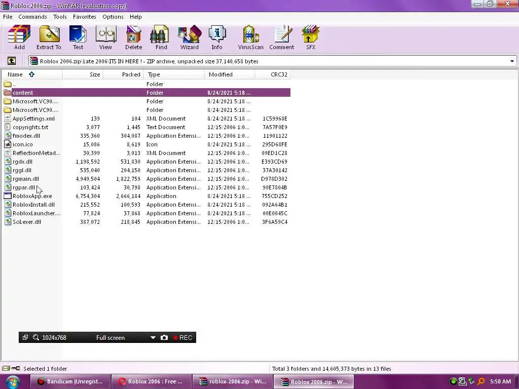Switch to Bandicam taskbar button
Viewport: 519px width, 389px height.
point(70,381)
